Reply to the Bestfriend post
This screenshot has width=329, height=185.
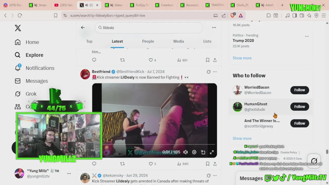(x=94, y=164)
